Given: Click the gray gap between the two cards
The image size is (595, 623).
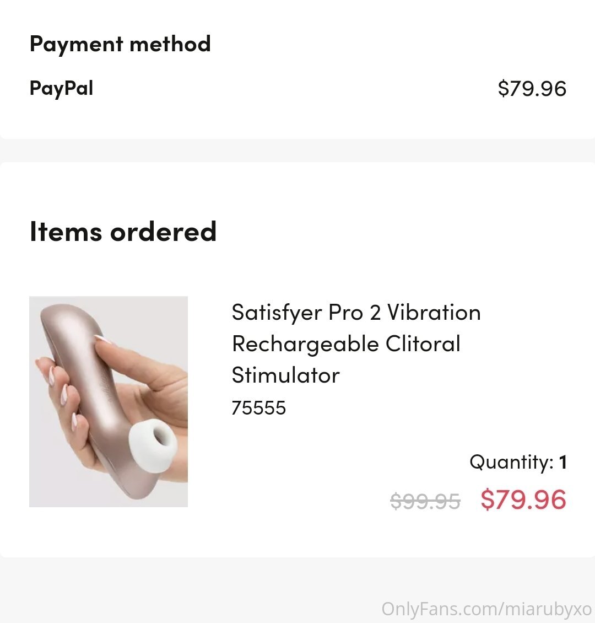Looking at the screenshot, I should [x=297, y=150].
